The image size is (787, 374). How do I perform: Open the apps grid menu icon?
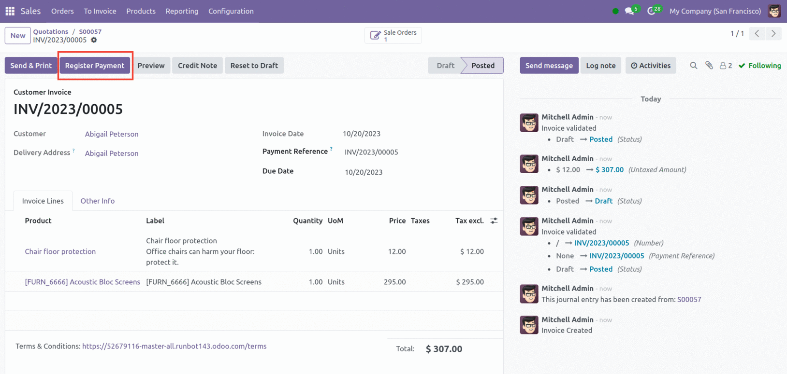point(10,11)
